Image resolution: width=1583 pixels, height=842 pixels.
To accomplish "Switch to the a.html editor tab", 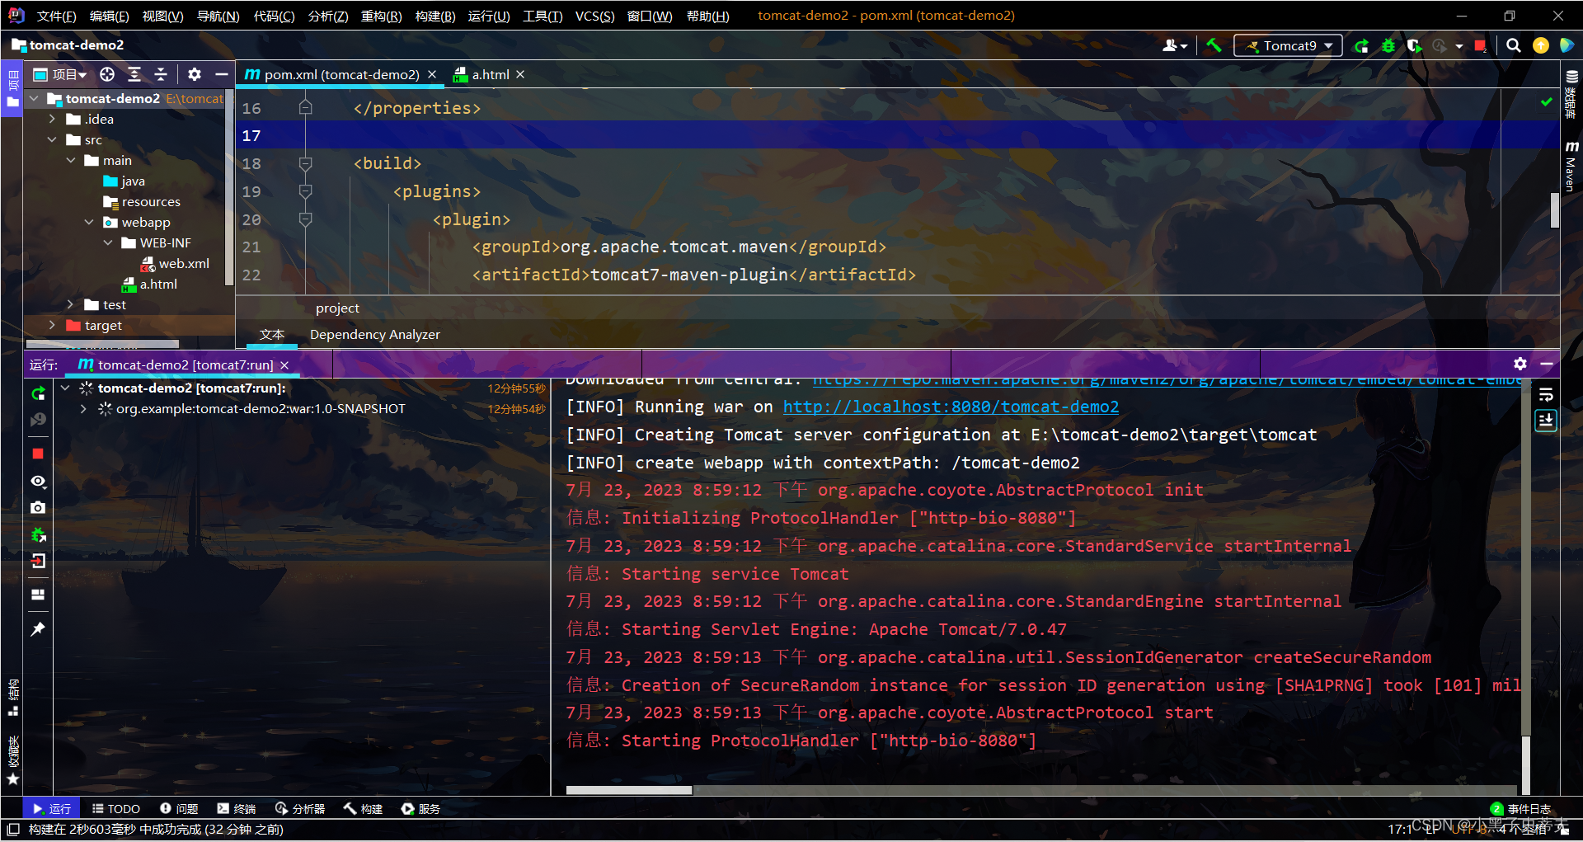I will coord(490,74).
